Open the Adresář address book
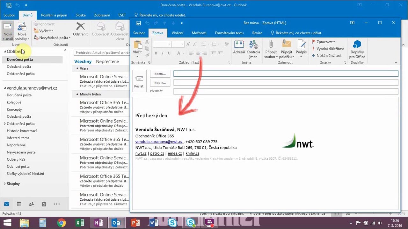 tap(239, 47)
